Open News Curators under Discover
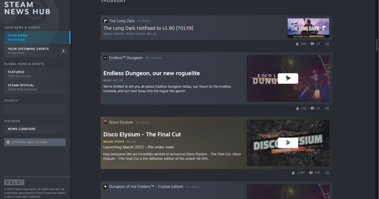The height and width of the screenshot is (199, 379). click(37, 129)
